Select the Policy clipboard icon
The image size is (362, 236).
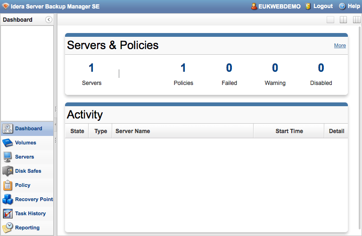point(8,185)
